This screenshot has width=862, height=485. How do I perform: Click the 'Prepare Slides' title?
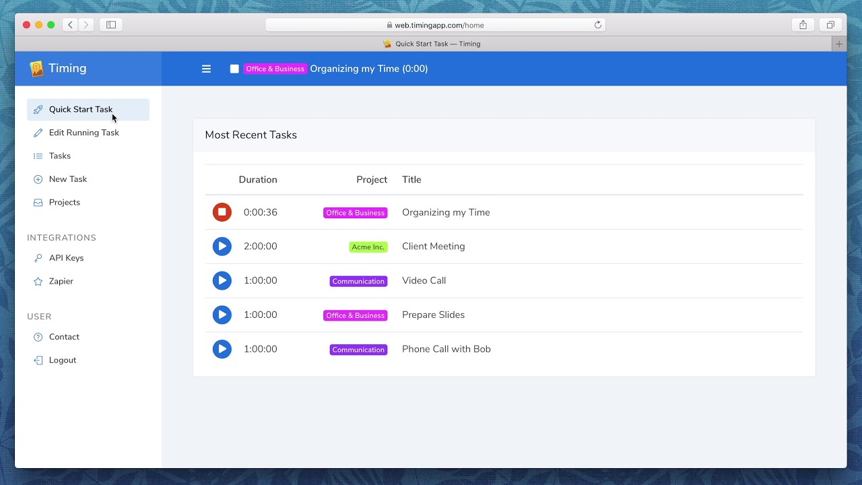434,315
